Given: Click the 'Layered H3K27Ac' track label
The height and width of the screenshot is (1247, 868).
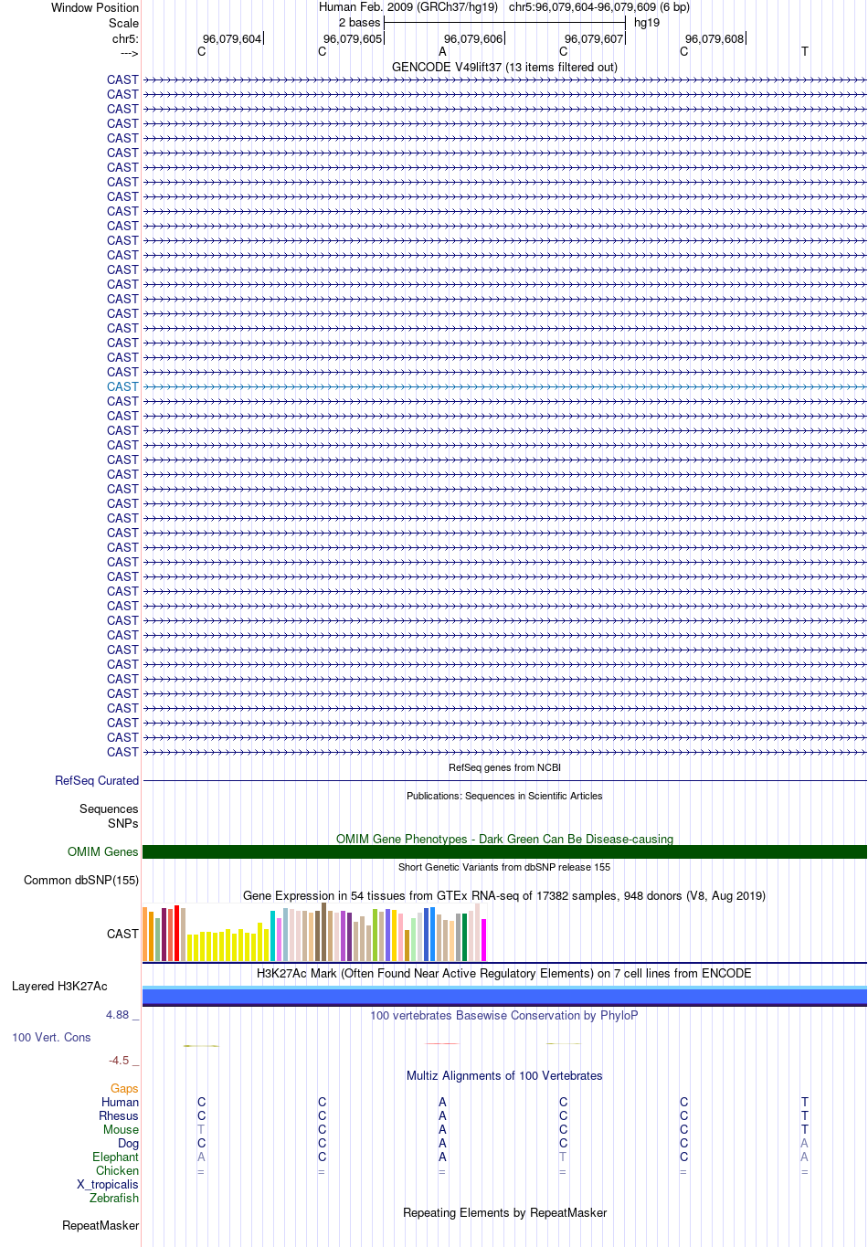Looking at the screenshot, I should pos(59,986).
